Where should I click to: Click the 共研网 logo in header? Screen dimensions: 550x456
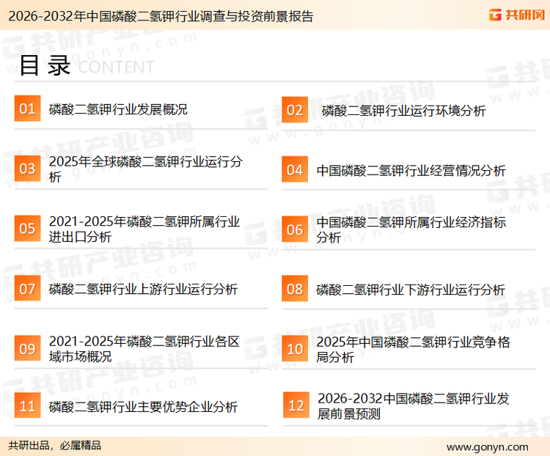pyautogui.click(x=517, y=15)
